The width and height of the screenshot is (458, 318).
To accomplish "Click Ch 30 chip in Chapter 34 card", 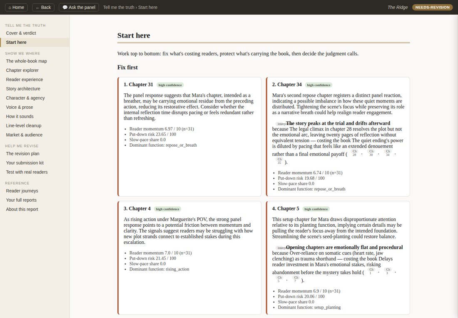I will pyautogui.click(x=371, y=153).
